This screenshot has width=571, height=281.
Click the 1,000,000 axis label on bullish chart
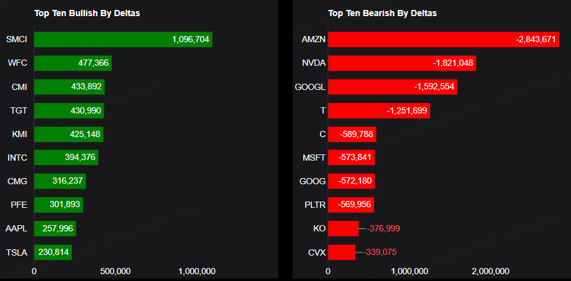click(196, 271)
